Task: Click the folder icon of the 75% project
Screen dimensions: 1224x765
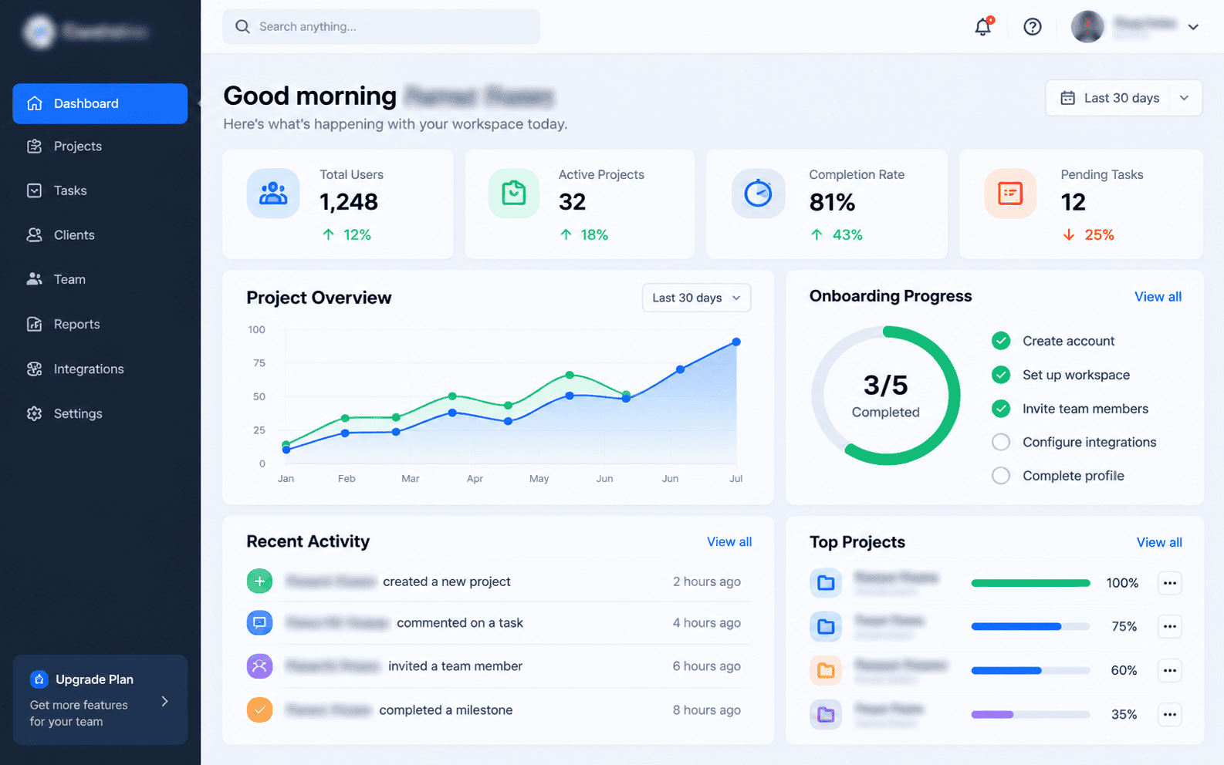Action: pos(826,626)
